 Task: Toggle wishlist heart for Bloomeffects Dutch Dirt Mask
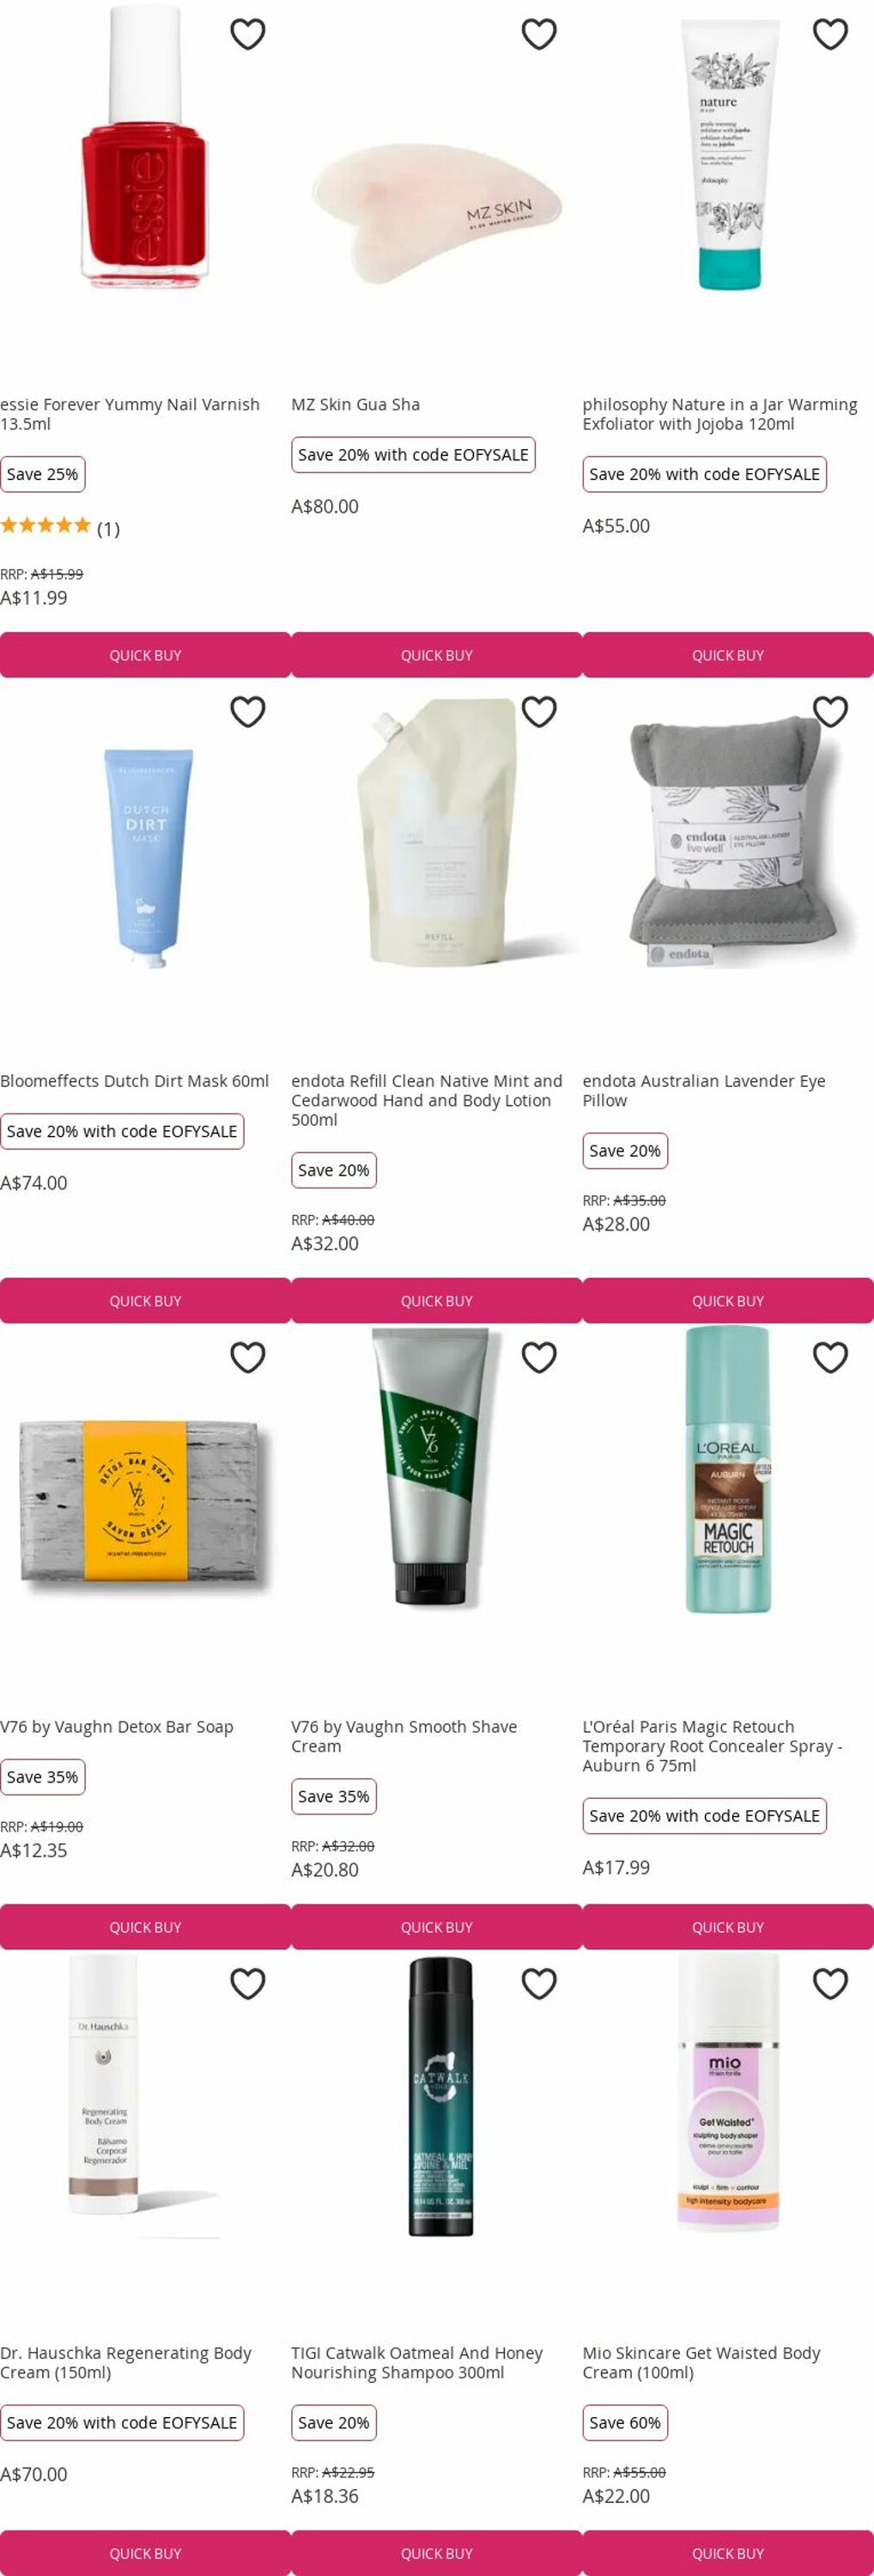(x=248, y=711)
